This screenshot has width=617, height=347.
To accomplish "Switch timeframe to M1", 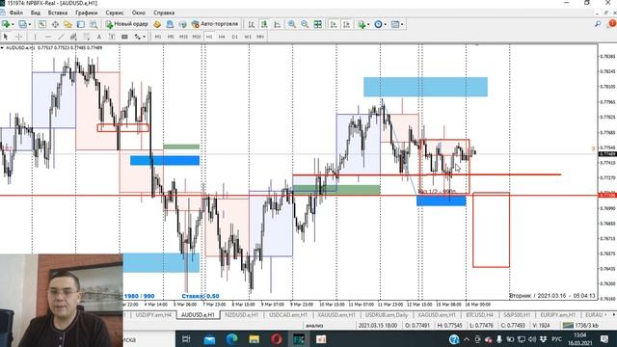I will point(158,37).
